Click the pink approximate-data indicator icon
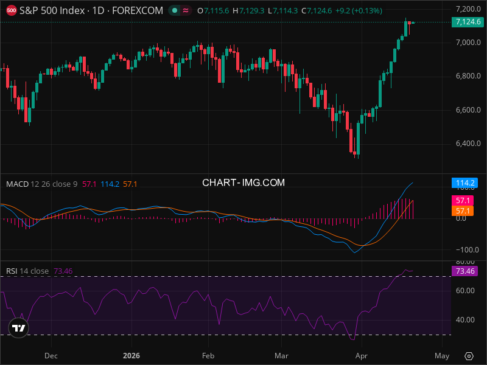Image resolution: width=487 pixels, height=365 pixels. point(186,10)
